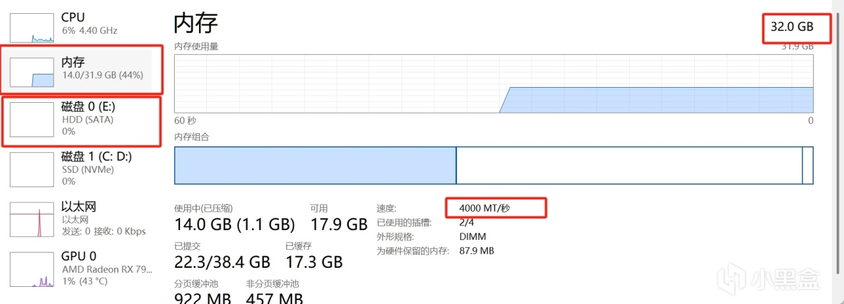Click the 内存 mini graph thumbnail
Viewport: 844px width, 304px height.
click(32, 73)
